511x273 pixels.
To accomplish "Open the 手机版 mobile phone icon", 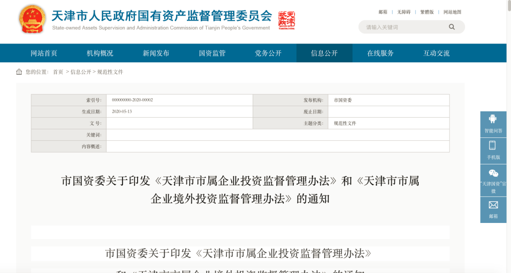I will coord(493,146).
